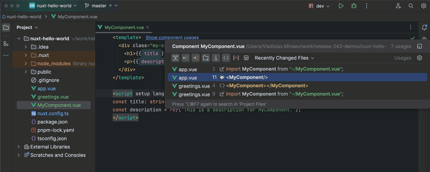Viewport: 430px width, 172px height.
Task: Open usages in Find tool window icon
Action: (419, 46)
